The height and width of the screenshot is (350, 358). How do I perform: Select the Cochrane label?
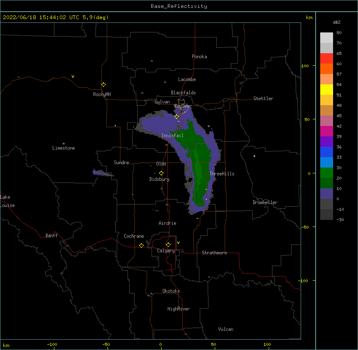(134, 236)
